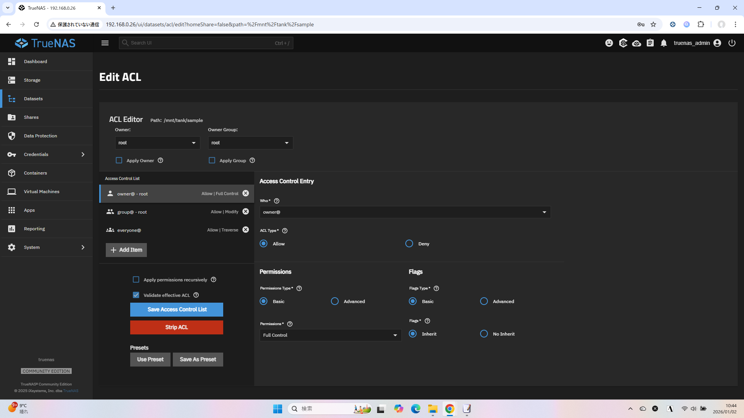Open the alerts bell icon
The width and height of the screenshot is (744, 418).
[x=664, y=43]
